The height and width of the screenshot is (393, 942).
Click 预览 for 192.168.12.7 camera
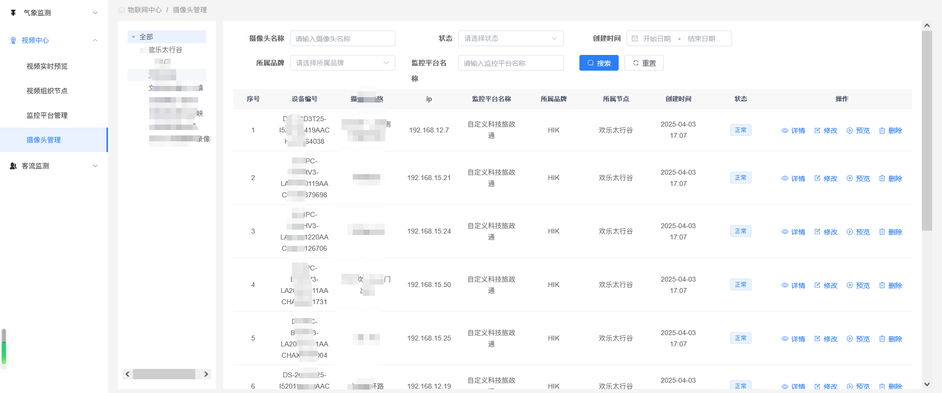point(858,131)
